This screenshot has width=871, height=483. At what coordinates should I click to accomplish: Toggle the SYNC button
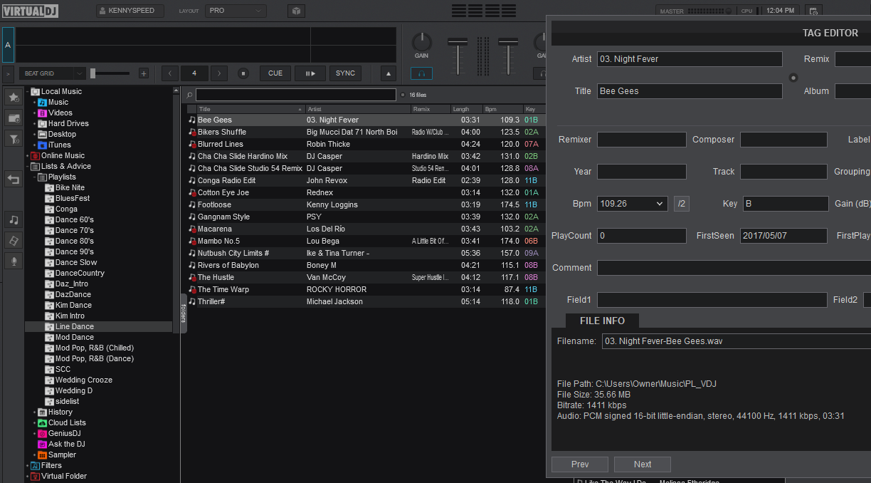[345, 73]
